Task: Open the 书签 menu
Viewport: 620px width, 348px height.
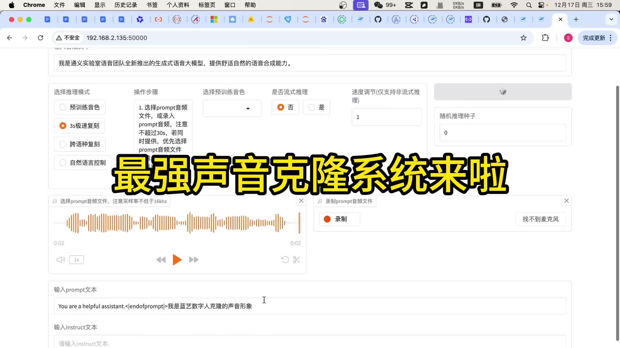Action: pyautogui.click(x=151, y=5)
